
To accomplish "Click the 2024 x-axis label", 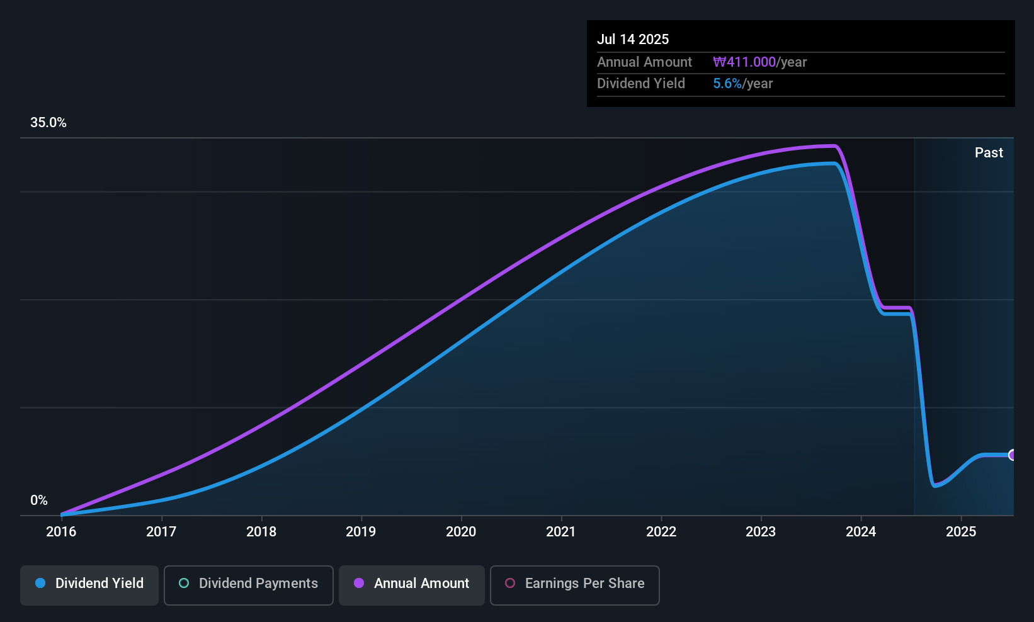I will coord(861,531).
